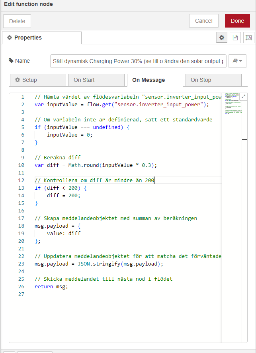Click the Delete button
Viewport: 256px width, 353px height.
point(17,21)
